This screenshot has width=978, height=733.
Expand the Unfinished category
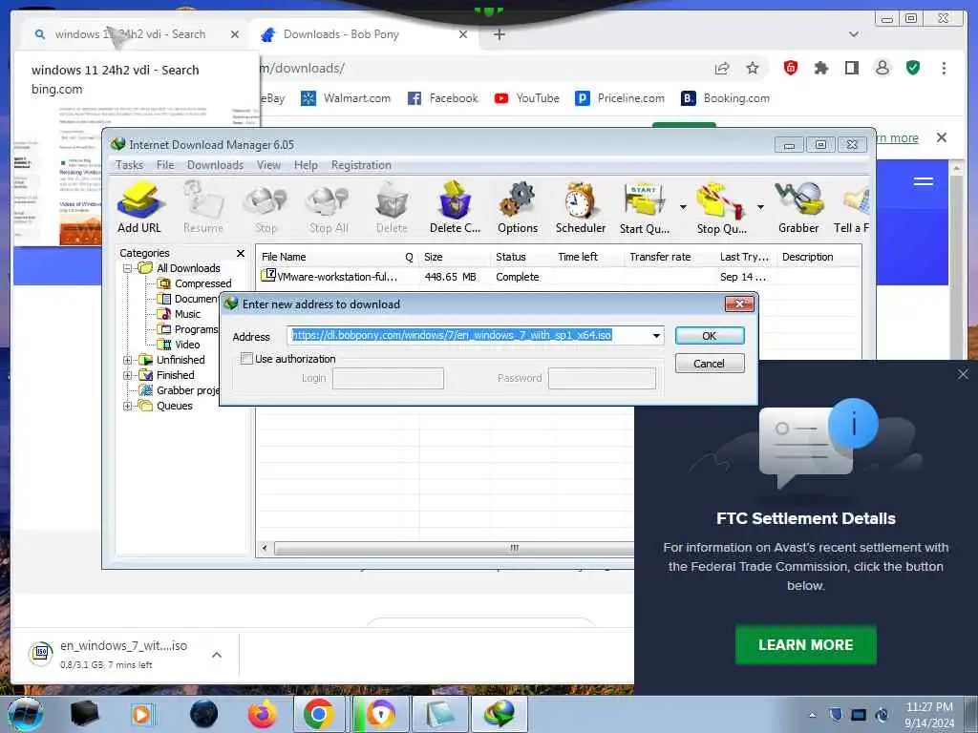[127, 360]
